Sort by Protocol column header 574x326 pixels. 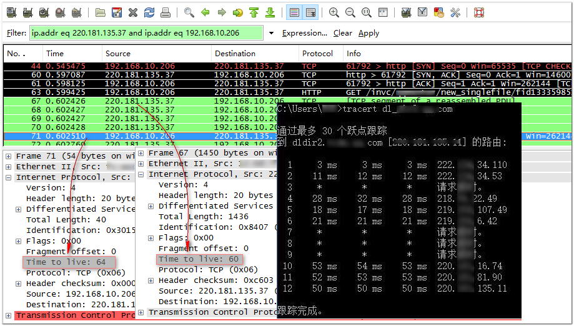point(320,54)
